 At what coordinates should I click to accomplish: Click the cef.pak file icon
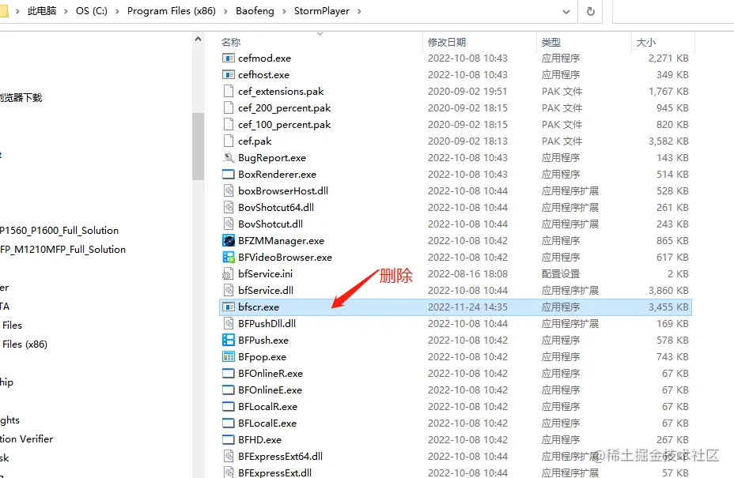pos(229,141)
